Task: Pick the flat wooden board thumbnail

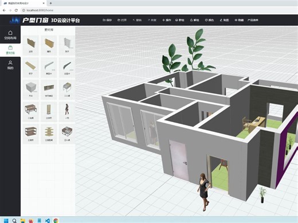Action: [31, 68]
